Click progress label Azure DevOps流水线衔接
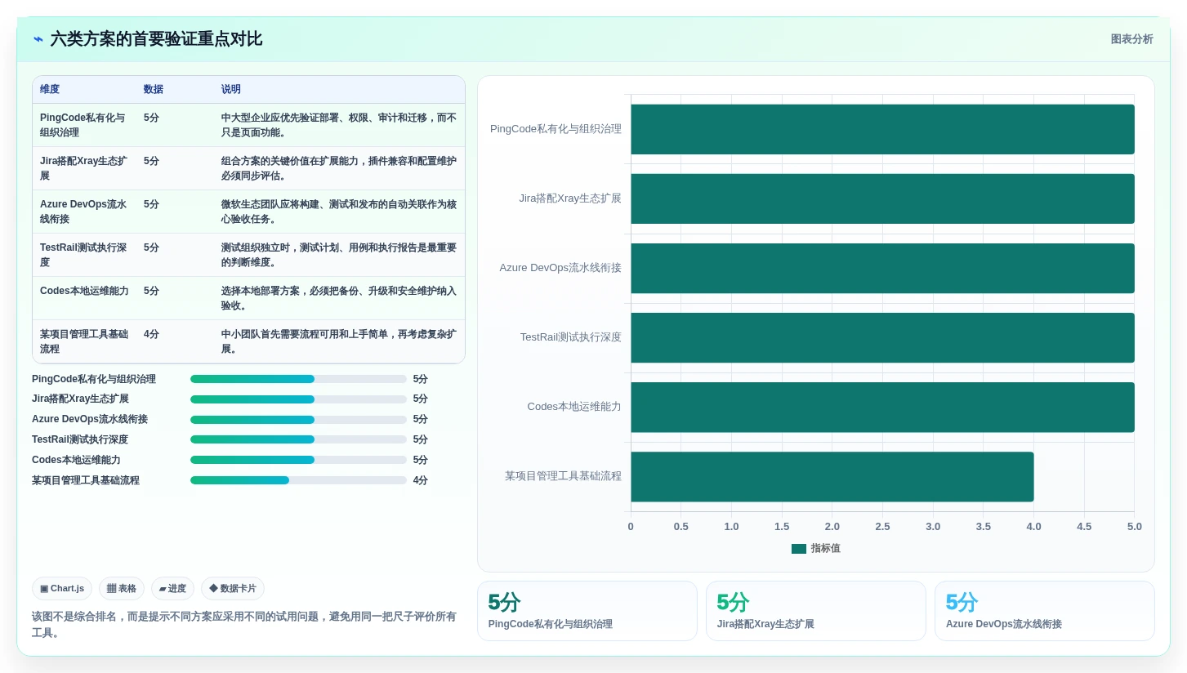Screen dimensions: 1187x673 pos(90,420)
